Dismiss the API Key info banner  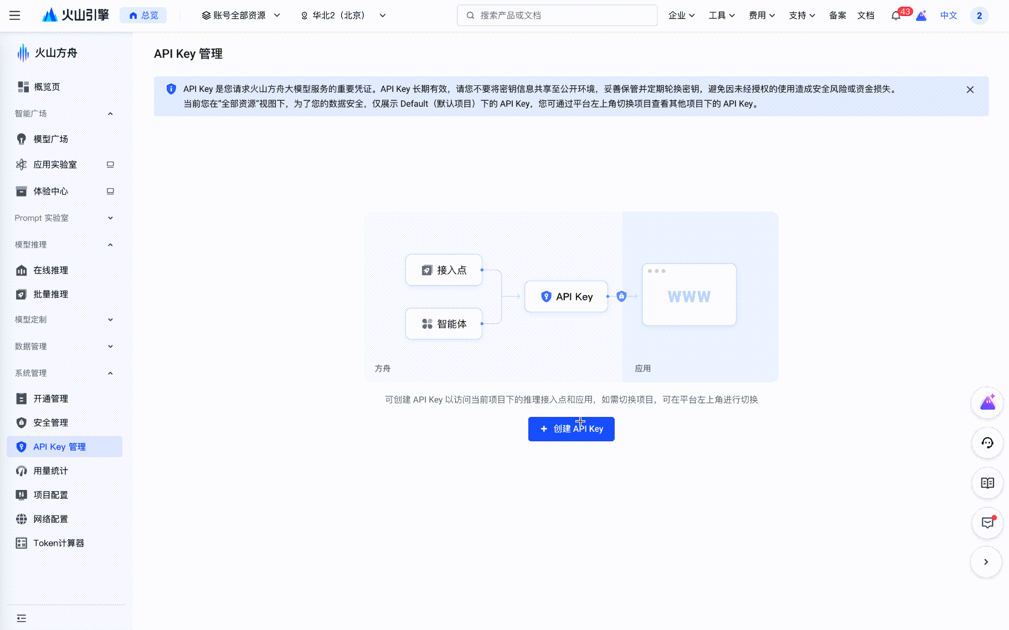coord(970,90)
